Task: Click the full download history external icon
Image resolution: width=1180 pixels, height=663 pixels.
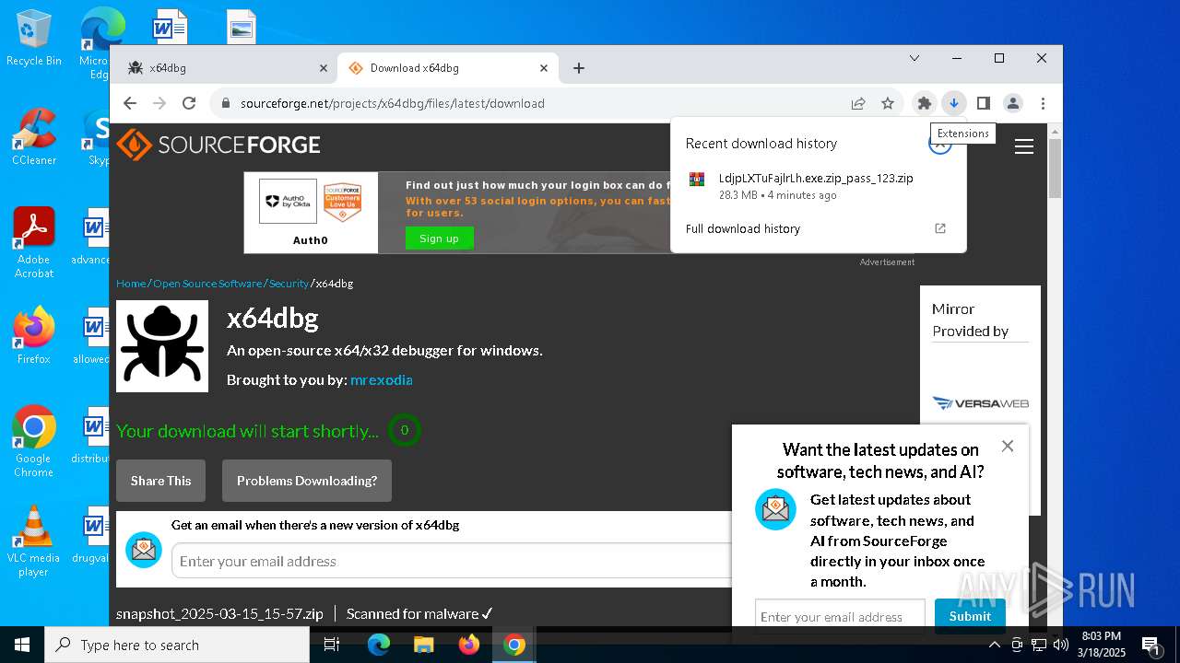Action: tap(940, 228)
